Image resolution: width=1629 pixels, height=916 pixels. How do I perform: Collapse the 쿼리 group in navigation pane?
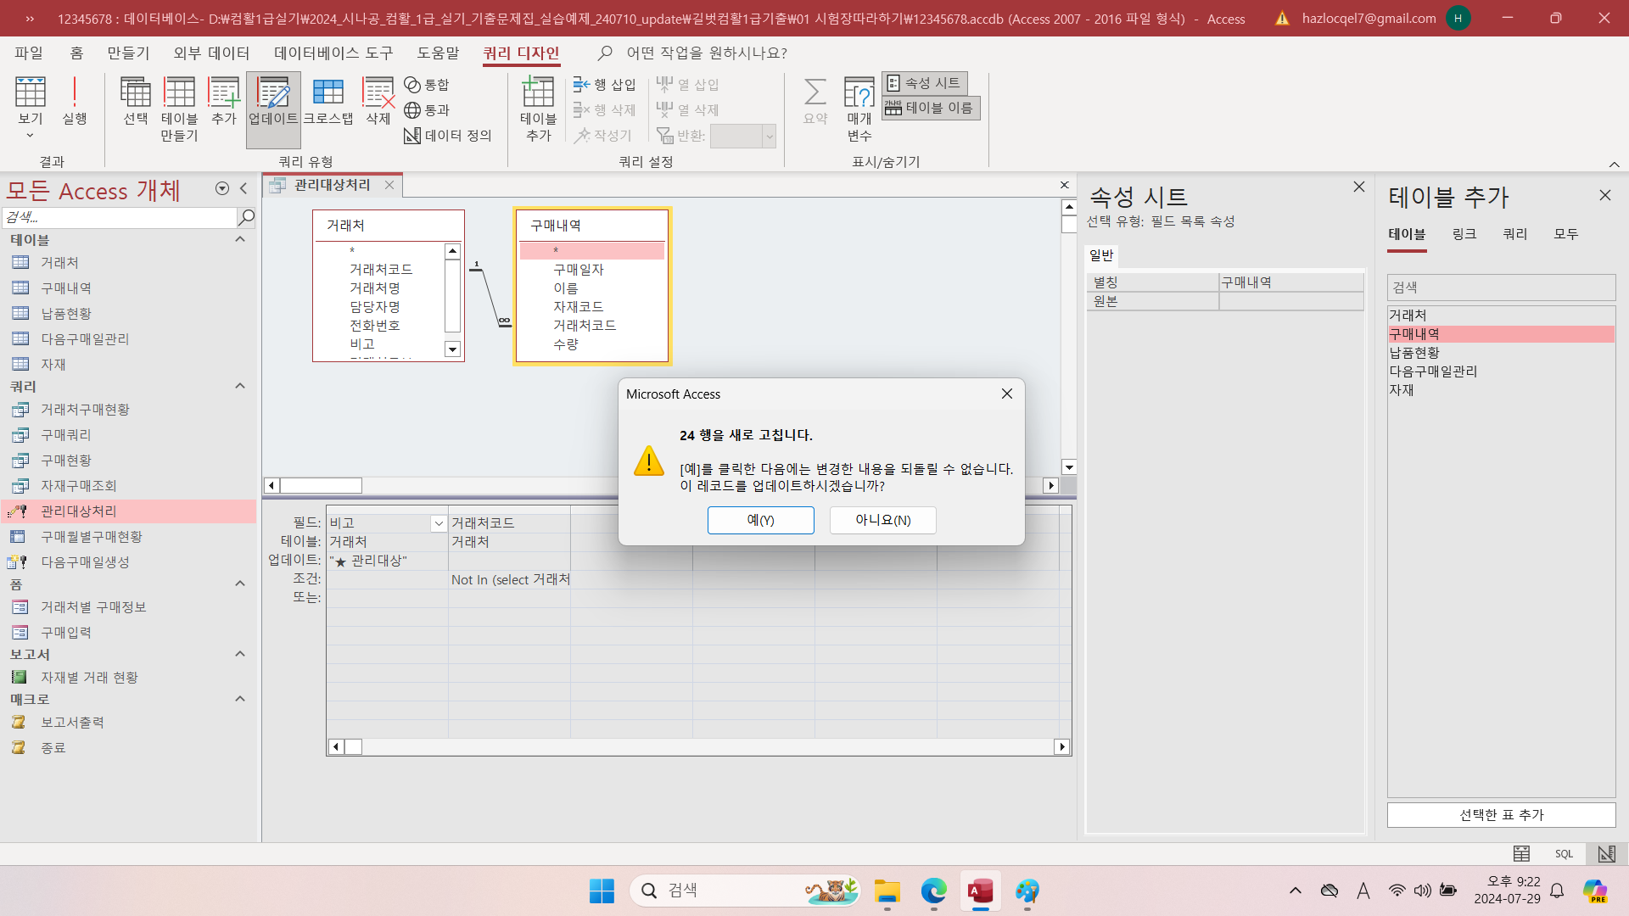coord(240,386)
